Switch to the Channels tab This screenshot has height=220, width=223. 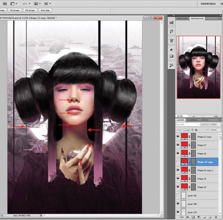[193, 120]
